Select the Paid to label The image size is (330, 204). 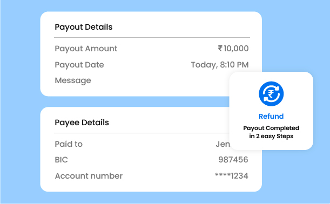(69, 144)
